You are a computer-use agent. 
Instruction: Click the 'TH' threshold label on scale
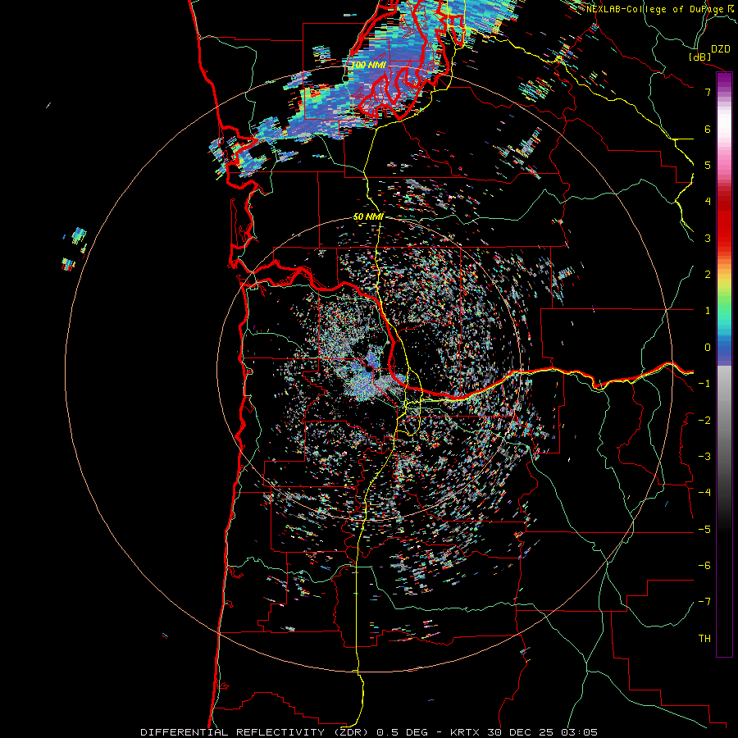pos(704,639)
